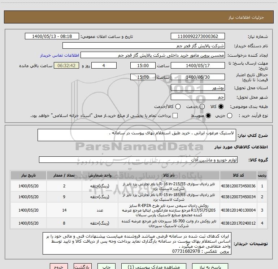Click the buyer notes text box
278x269 pixels.
[x=137, y=243]
